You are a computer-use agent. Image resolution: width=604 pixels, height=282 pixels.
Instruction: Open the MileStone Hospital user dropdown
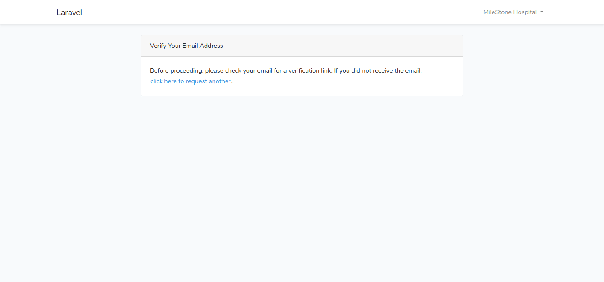click(x=513, y=12)
